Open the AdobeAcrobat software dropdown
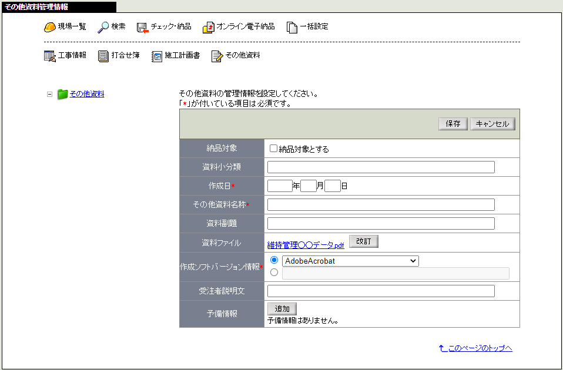The width and height of the screenshot is (563, 370). tap(350, 261)
